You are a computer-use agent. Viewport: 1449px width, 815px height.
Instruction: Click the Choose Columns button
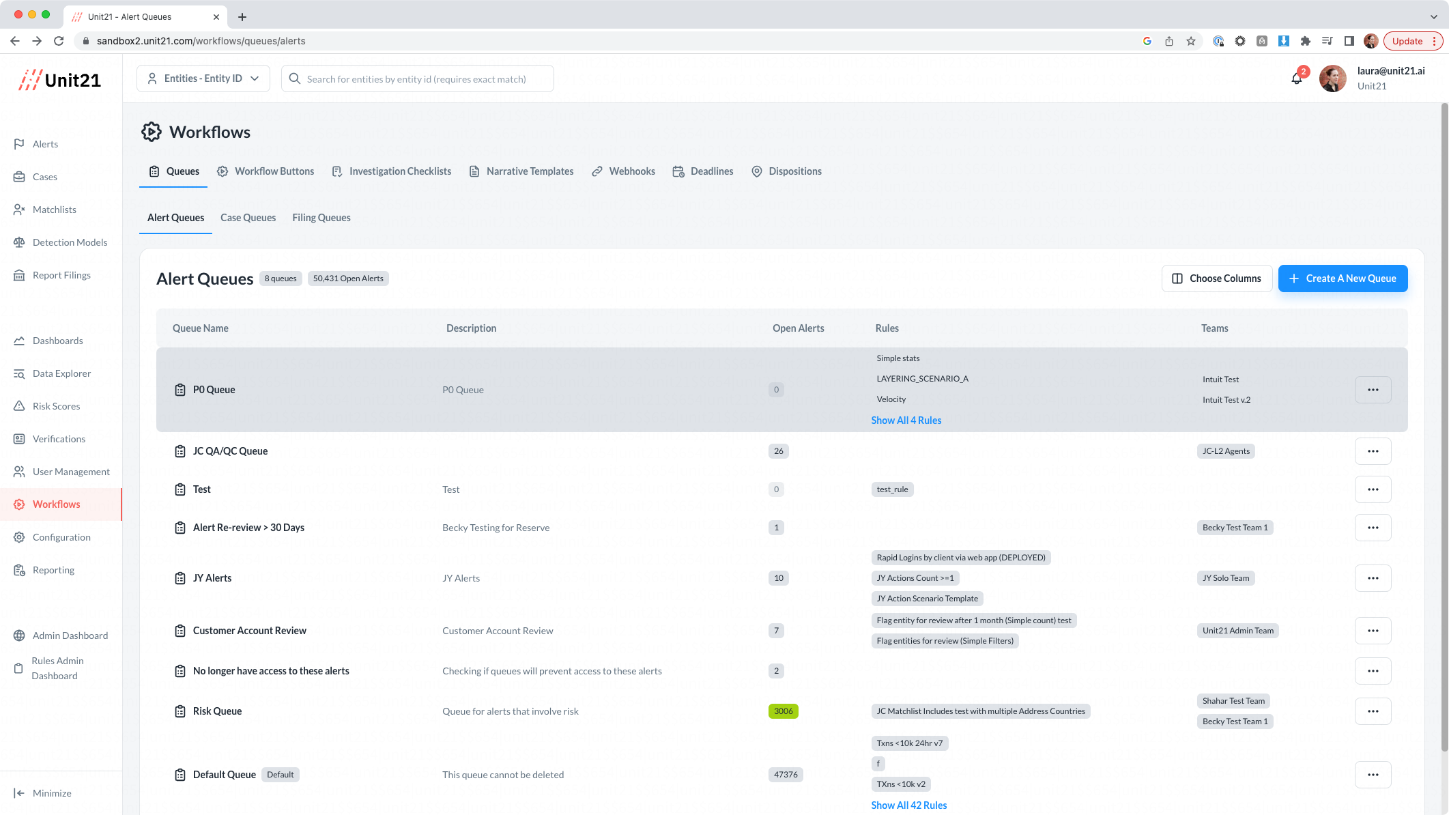point(1216,278)
